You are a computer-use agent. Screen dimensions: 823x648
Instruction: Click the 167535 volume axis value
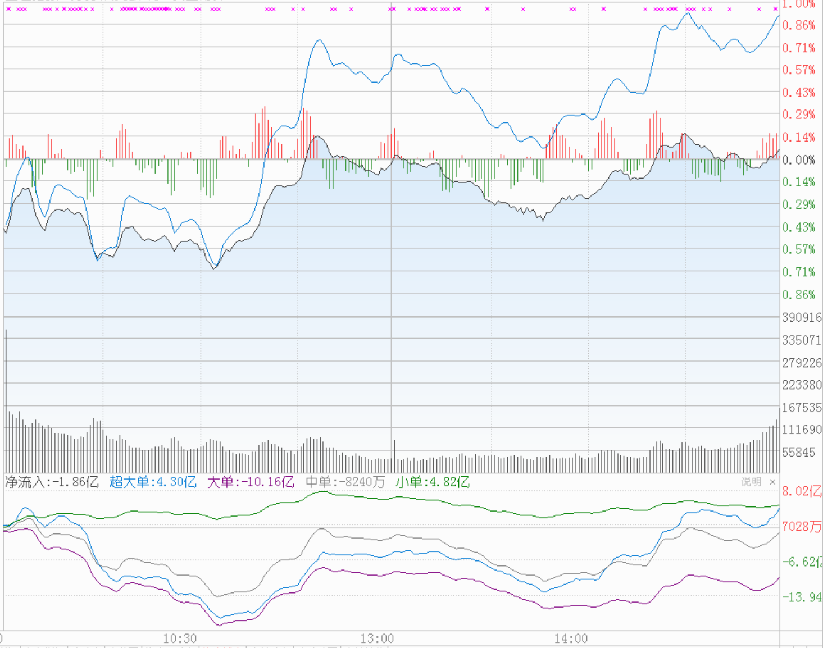click(x=802, y=407)
